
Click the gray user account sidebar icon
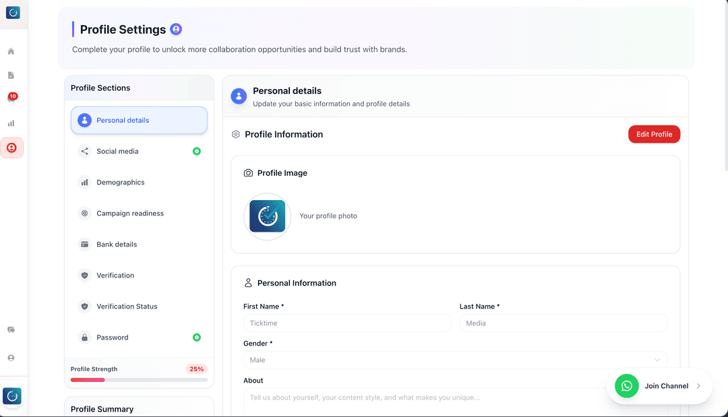click(x=11, y=358)
